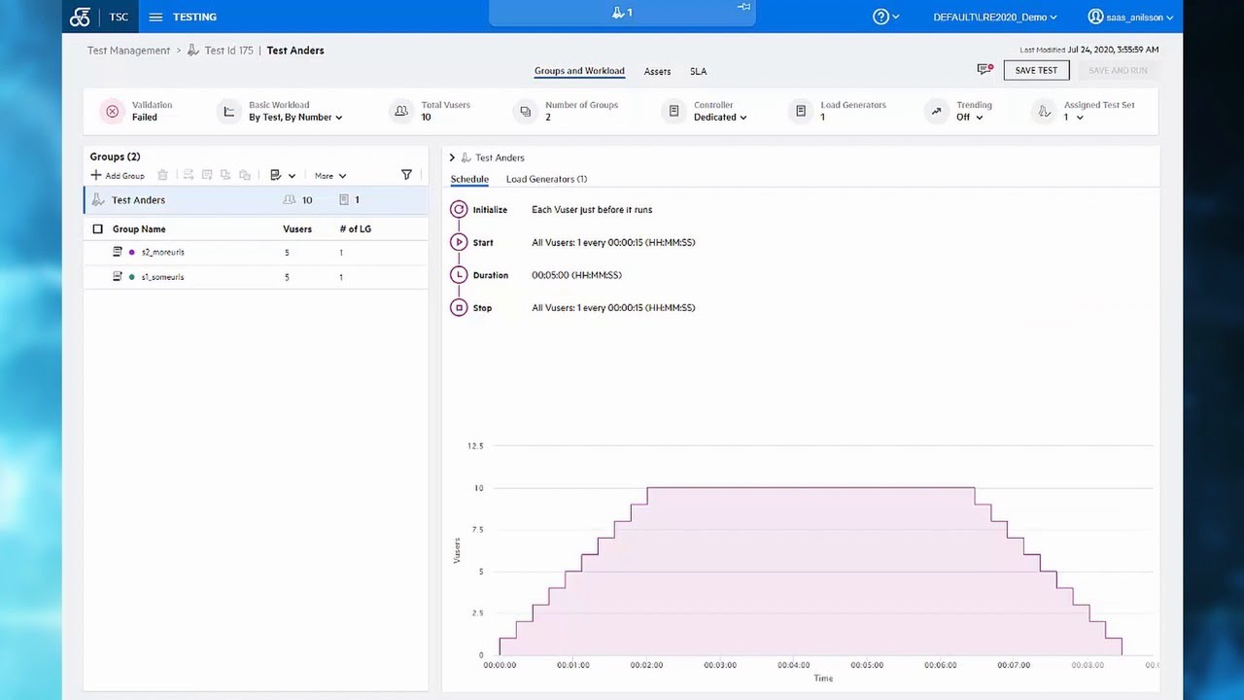This screenshot has height=700, width=1244.
Task: Click the Load Generators summary icon
Action: click(801, 111)
